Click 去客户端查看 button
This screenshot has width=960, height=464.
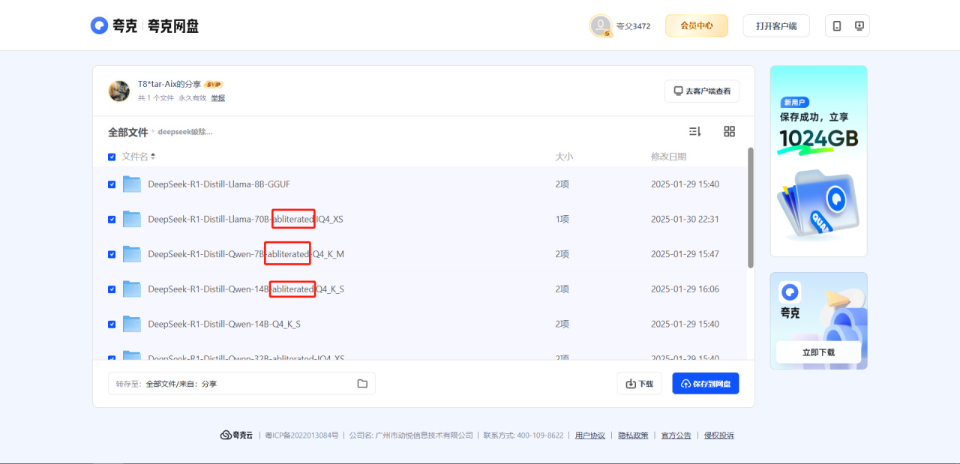click(x=702, y=91)
